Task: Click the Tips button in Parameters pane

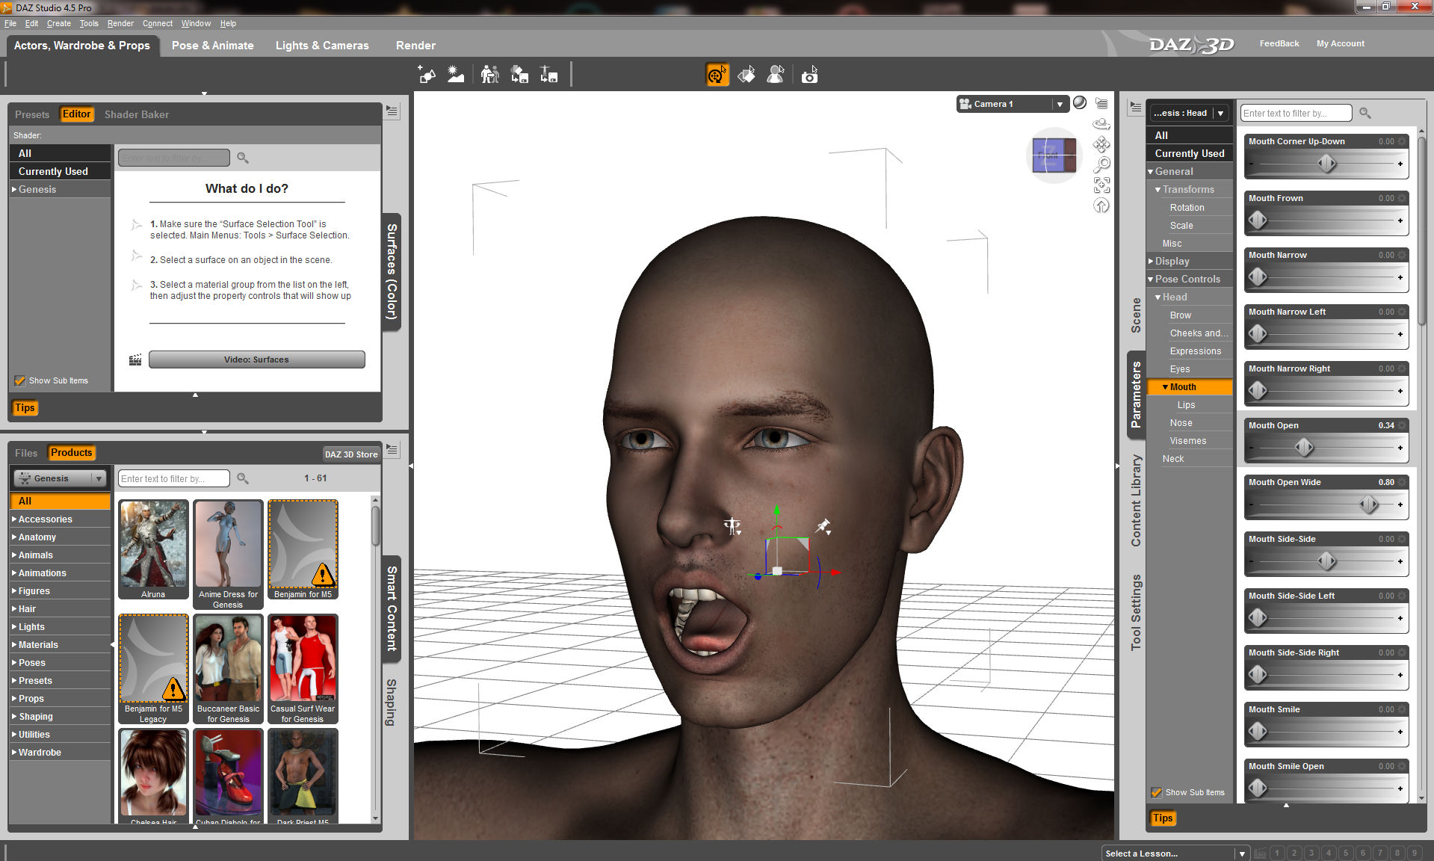Action: [x=1163, y=818]
